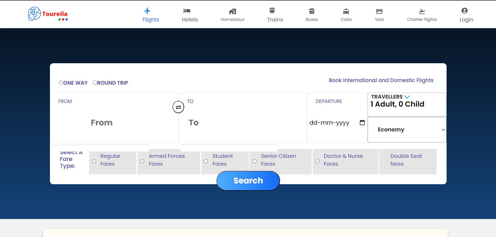496x237 pixels.
Task: Choose the ROUND TRIP radio button
Action: point(95,83)
